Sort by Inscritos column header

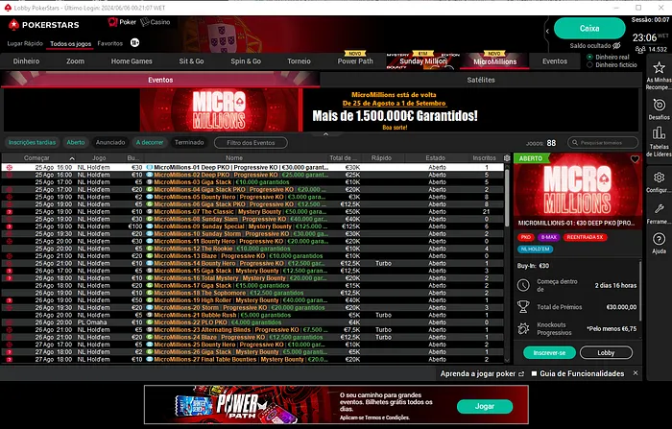(484, 158)
